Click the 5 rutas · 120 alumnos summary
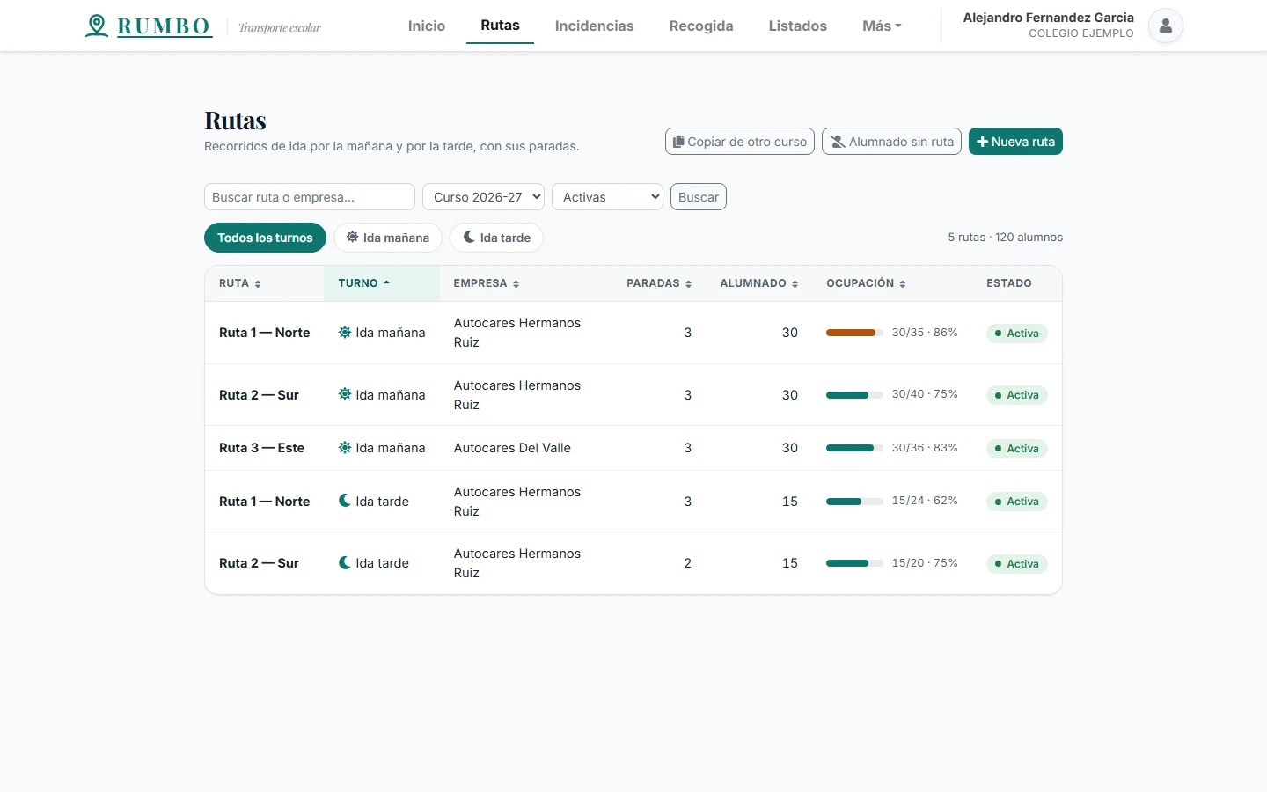 click(x=1005, y=238)
